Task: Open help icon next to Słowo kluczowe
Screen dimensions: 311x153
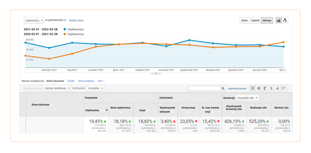Action: [52, 105]
